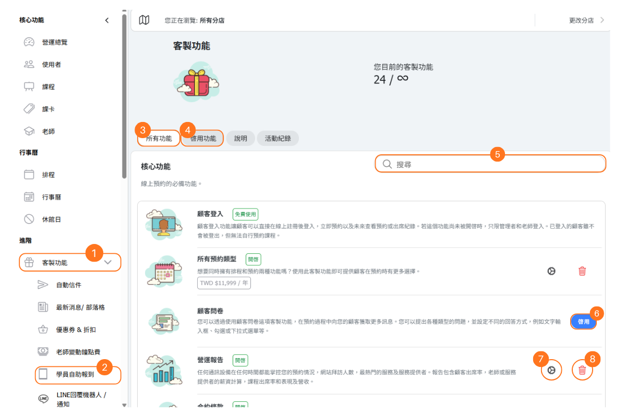Enable the 顧客問卷 feature
626x417 pixels.
point(583,322)
